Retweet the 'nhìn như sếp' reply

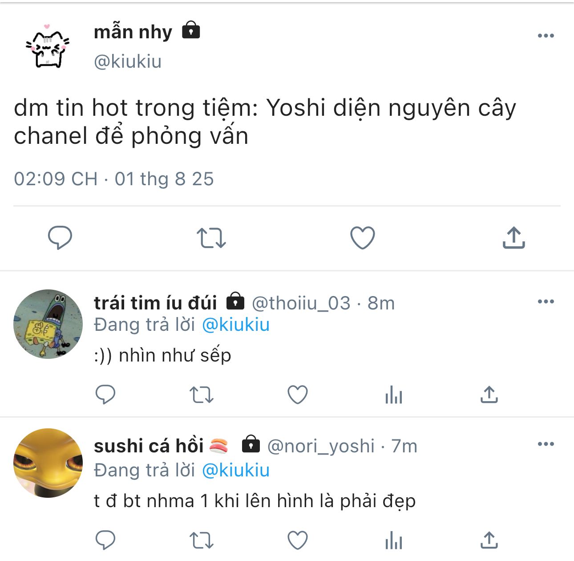coord(202,395)
